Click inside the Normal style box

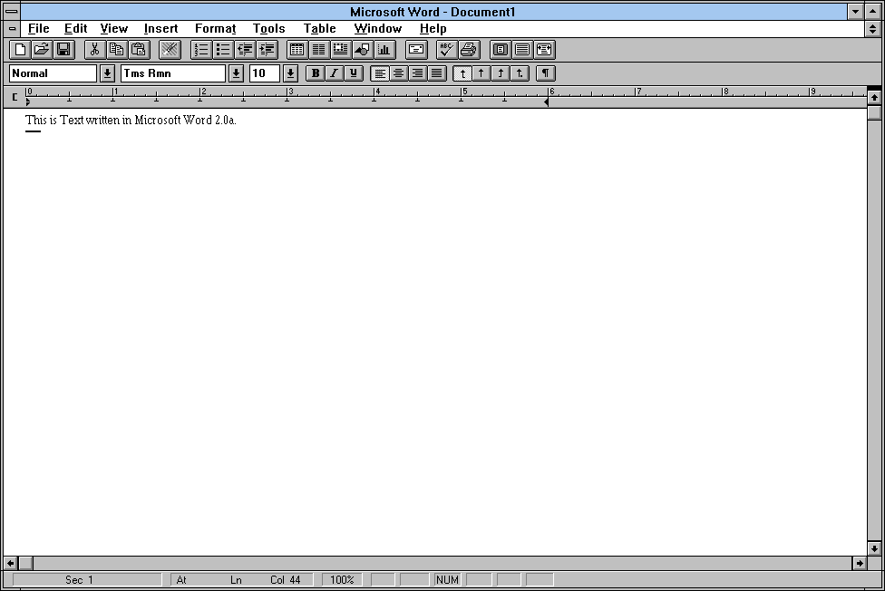(x=53, y=73)
